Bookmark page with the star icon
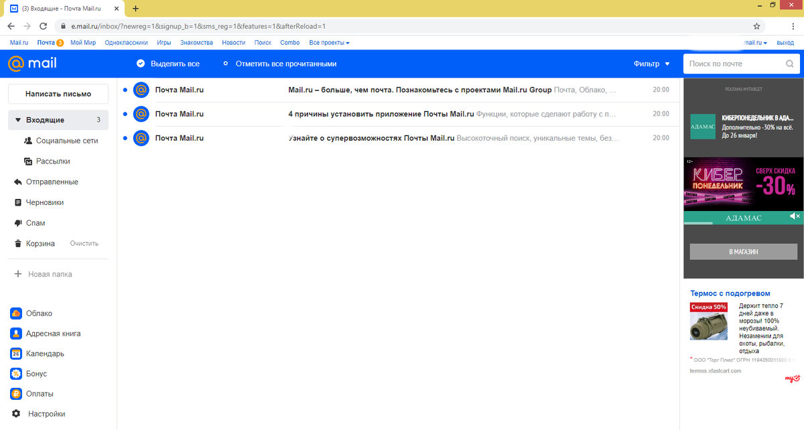Viewport: 804px width, 430px height. [x=756, y=26]
